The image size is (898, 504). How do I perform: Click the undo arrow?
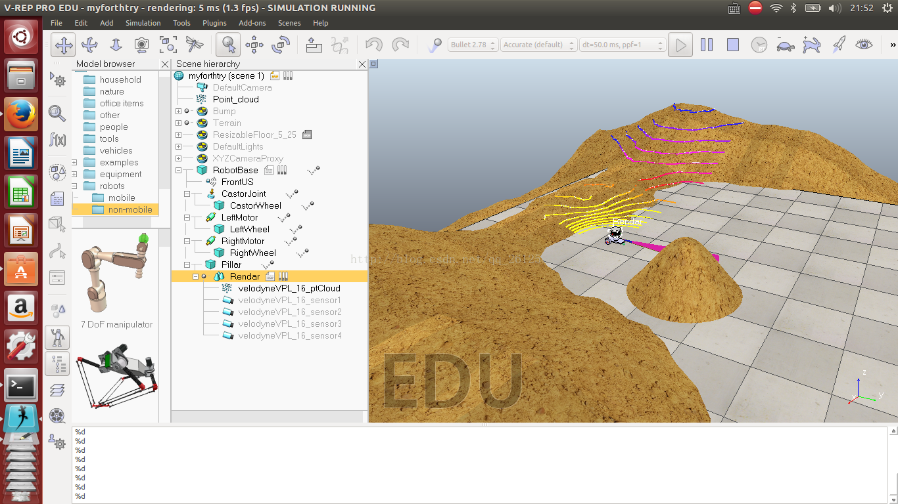(374, 45)
